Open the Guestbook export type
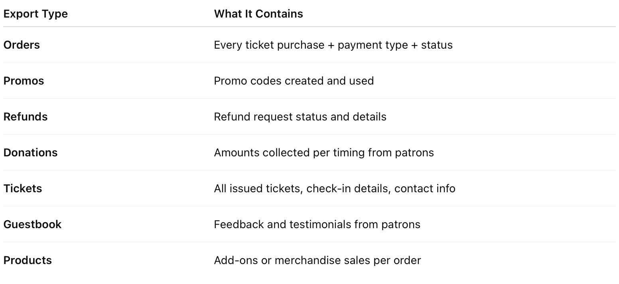Image resolution: width=619 pixels, height=284 pixels. (x=32, y=225)
